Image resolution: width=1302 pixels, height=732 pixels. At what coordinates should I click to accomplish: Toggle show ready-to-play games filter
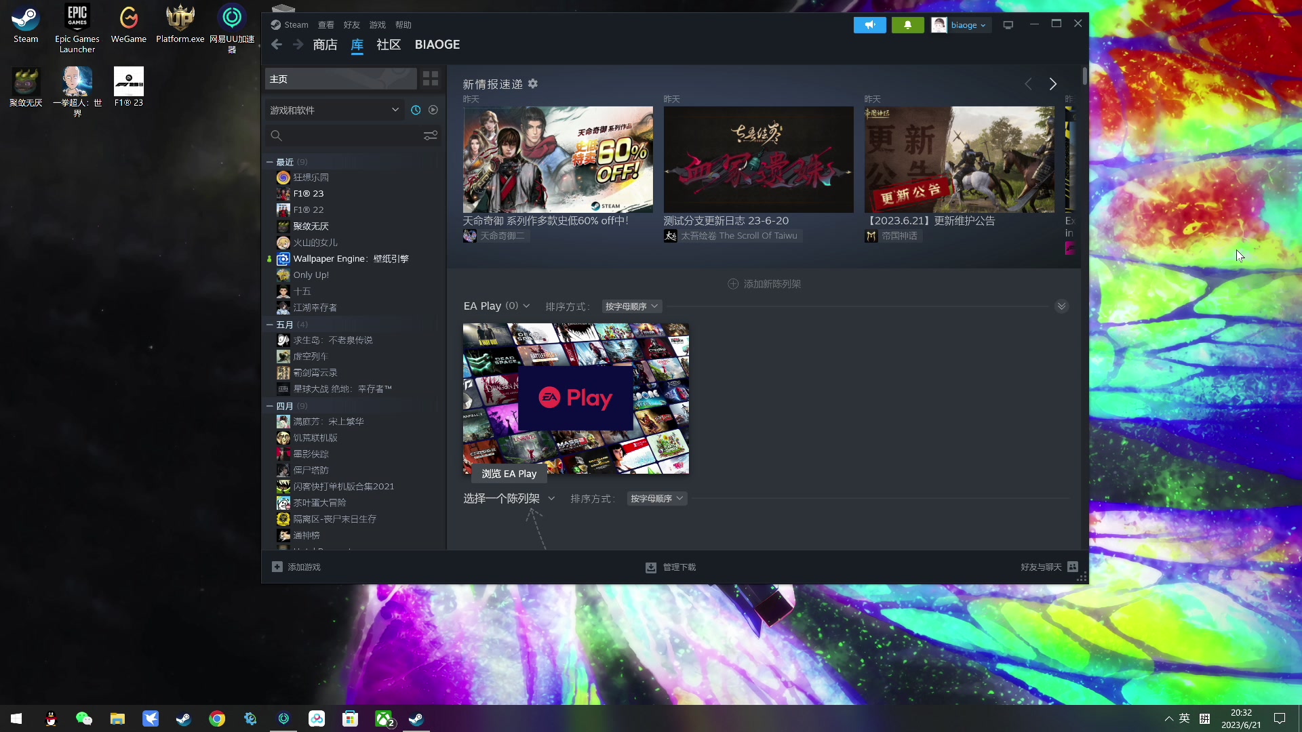point(433,110)
